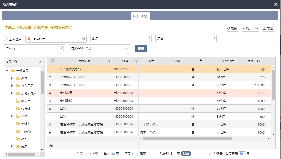This screenshot has width=281, height=159.
Task: Select the 全部仓库 radio button
Action: 6,39
